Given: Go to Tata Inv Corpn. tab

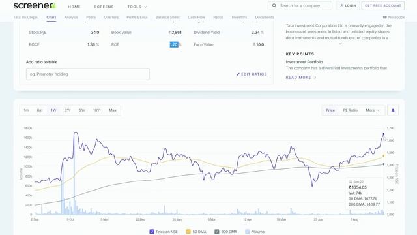Looking at the screenshot, I should [x=25, y=18].
